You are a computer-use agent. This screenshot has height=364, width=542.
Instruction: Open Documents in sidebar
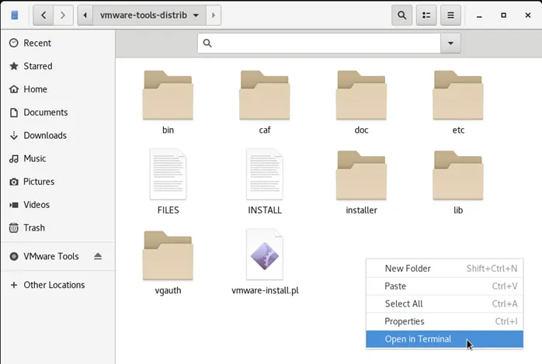pyautogui.click(x=57, y=113)
